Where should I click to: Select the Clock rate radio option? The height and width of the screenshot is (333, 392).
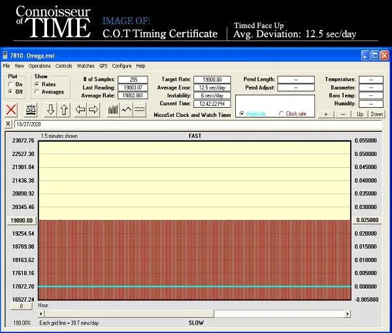click(281, 114)
